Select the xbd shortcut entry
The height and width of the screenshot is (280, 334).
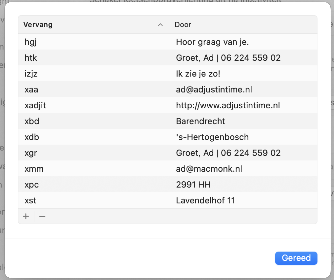[x=32, y=121]
